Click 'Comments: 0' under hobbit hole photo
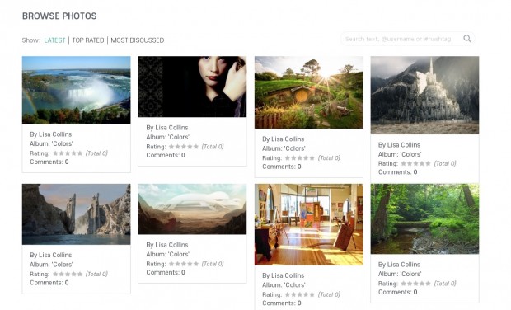511x310 pixels. pos(282,167)
